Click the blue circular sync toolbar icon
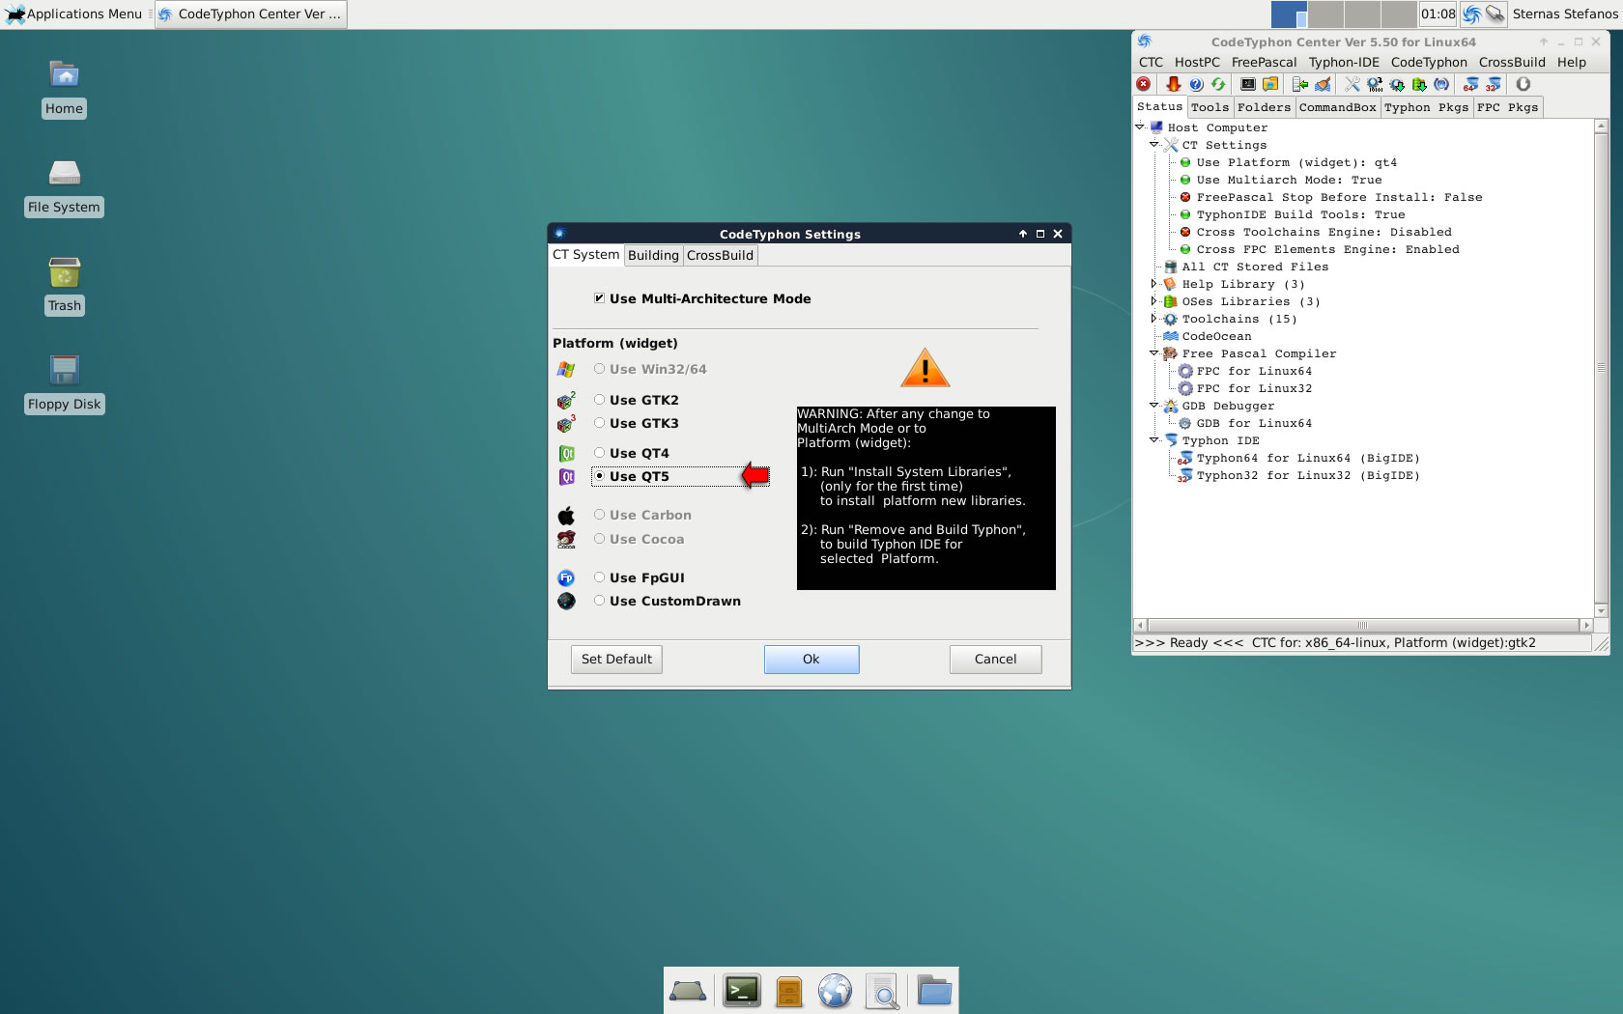The image size is (1623, 1014). 1441,84
